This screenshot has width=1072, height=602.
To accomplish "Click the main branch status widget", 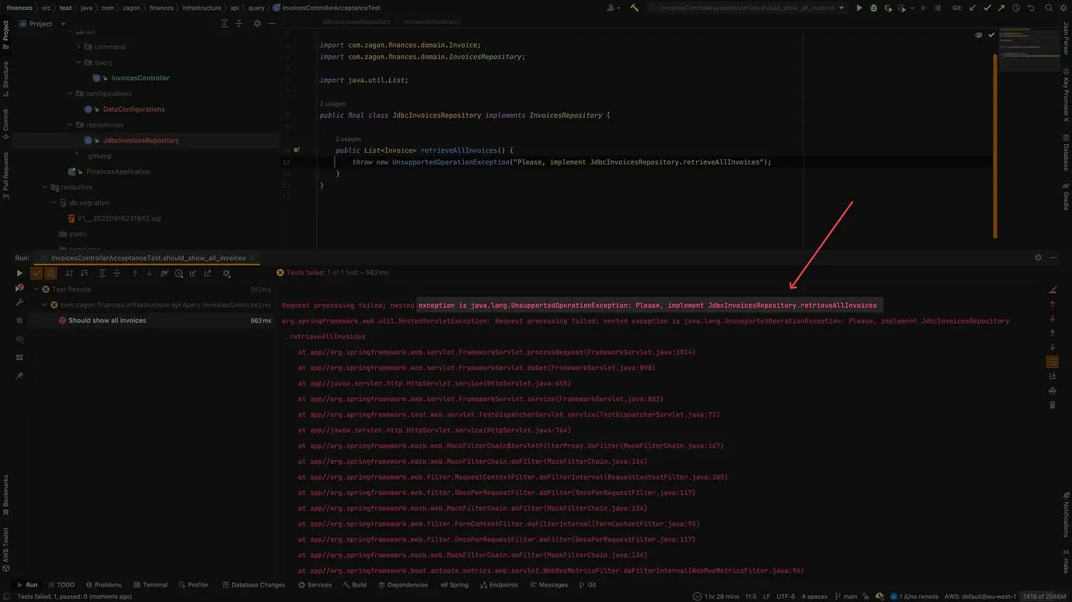I will coord(845,597).
